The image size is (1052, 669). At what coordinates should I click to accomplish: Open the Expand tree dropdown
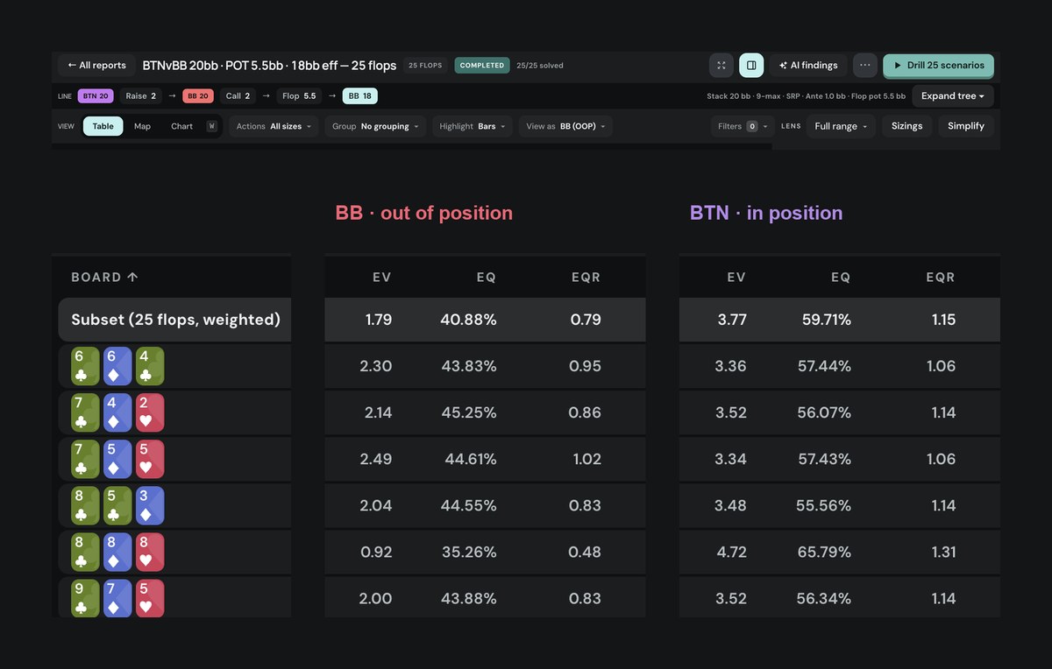click(x=953, y=96)
